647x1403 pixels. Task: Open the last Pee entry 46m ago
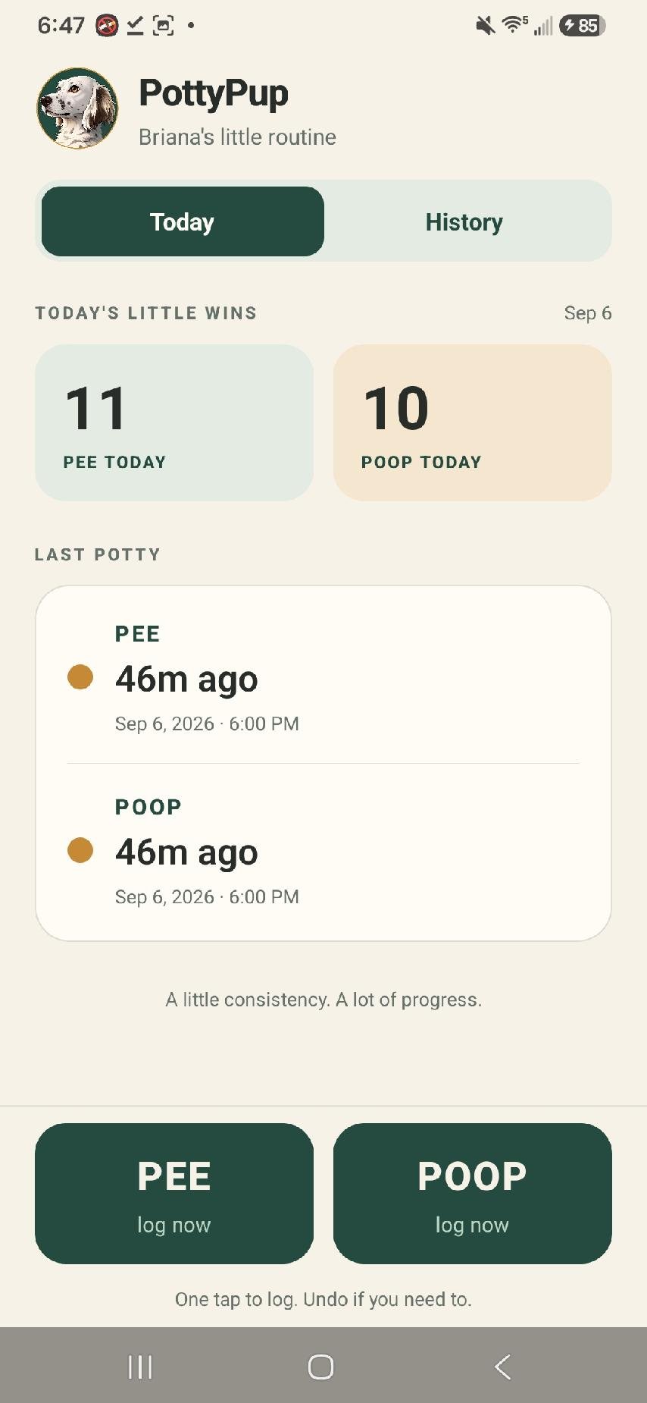click(x=323, y=676)
